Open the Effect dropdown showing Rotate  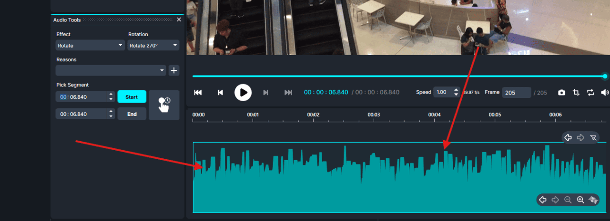pos(90,46)
